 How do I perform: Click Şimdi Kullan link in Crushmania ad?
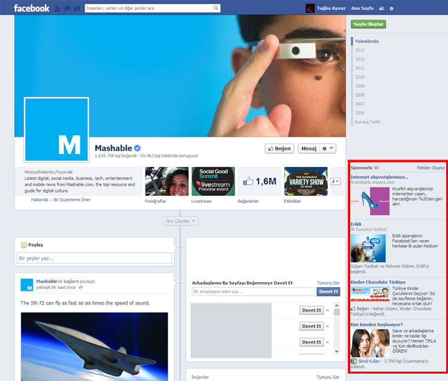369,361
